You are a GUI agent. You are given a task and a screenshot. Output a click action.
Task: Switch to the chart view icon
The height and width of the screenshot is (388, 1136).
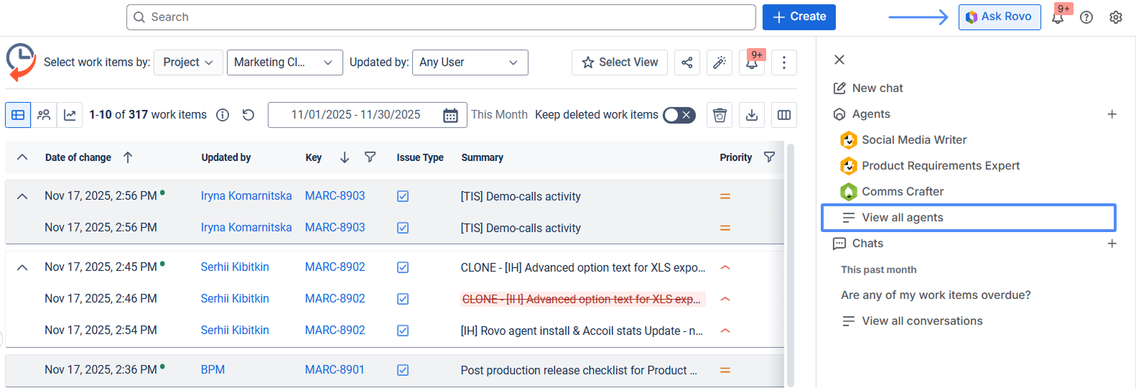(x=70, y=115)
